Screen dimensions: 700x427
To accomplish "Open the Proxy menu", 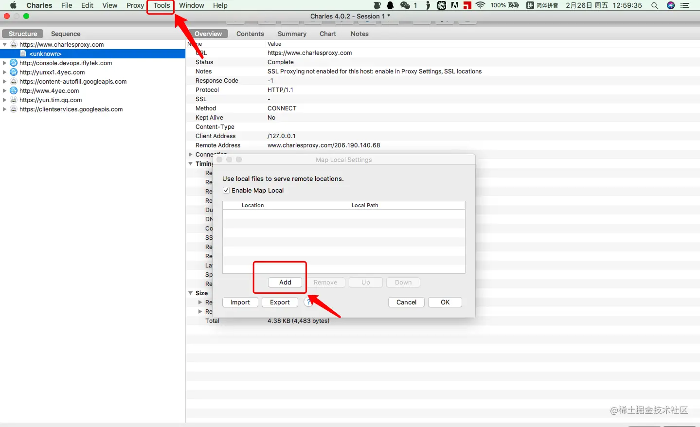I will pyautogui.click(x=135, y=5).
